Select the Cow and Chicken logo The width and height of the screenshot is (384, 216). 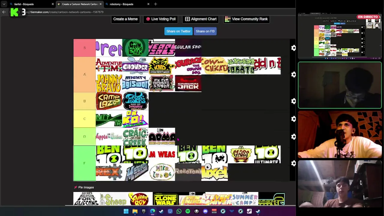pyautogui.click(x=214, y=65)
